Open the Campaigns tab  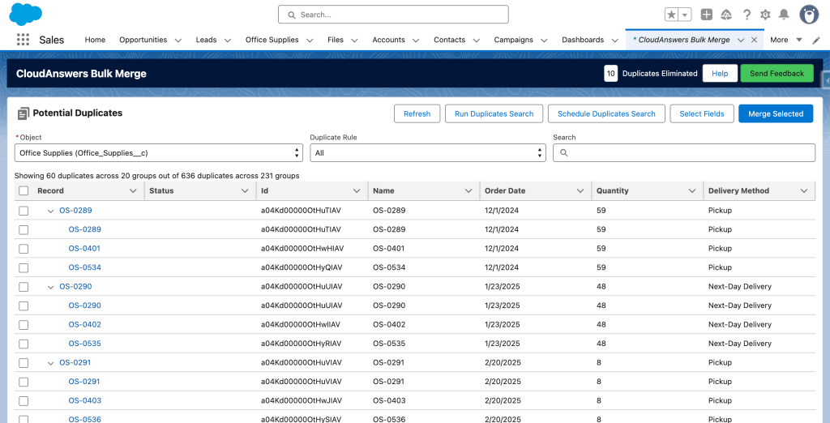coord(513,40)
